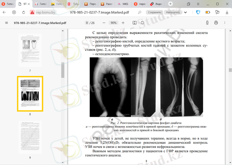Open PDF viewer three-dot more actions menu
Screen dimensions: 232x165
[225, 23]
